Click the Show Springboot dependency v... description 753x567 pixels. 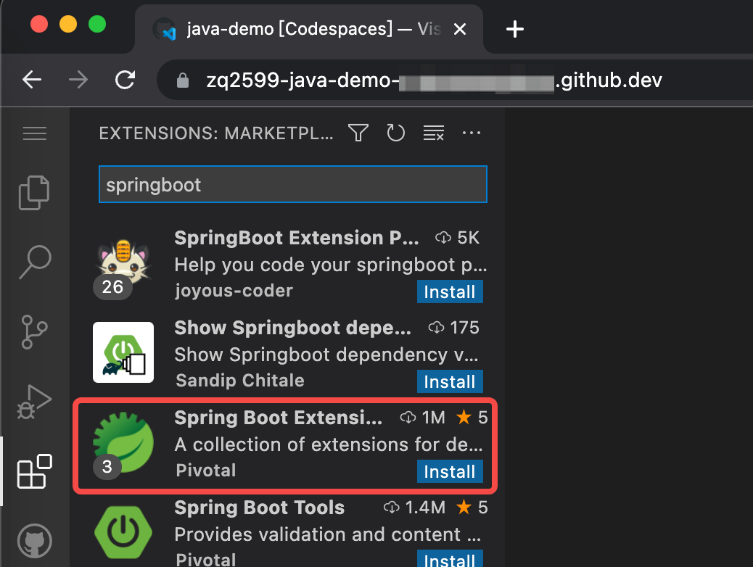pos(326,355)
